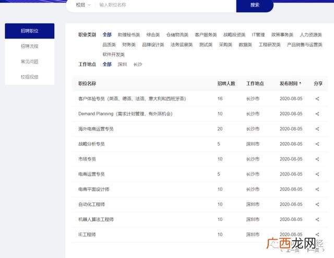The width and height of the screenshot is (334, 258).
Task: Open the 战略分析专员 job posting
Action: 91,144
